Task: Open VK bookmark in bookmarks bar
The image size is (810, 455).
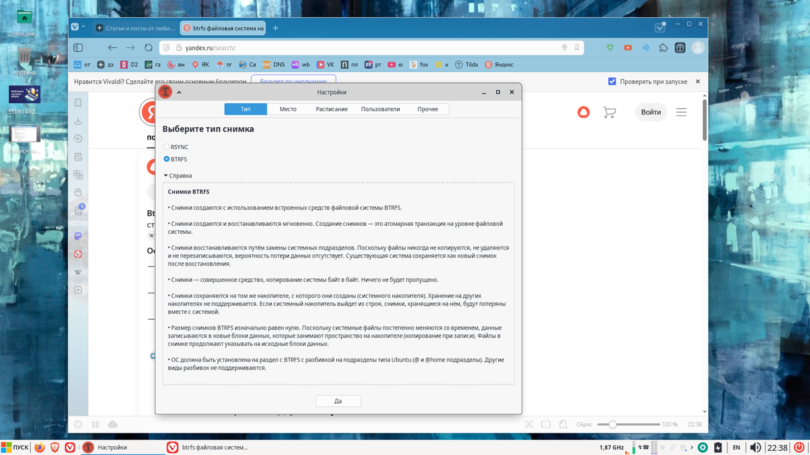Action: 325,65
